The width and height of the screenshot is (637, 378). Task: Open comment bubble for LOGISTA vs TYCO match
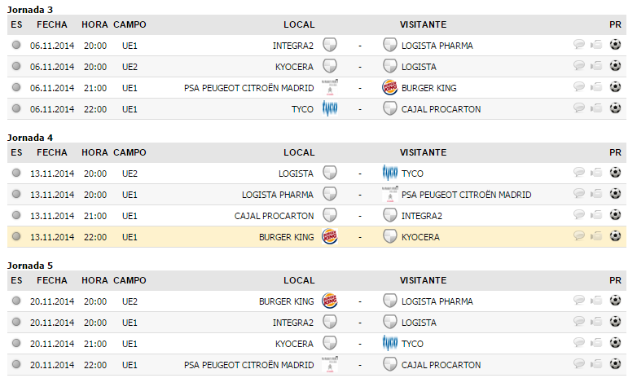click(579, 173)
